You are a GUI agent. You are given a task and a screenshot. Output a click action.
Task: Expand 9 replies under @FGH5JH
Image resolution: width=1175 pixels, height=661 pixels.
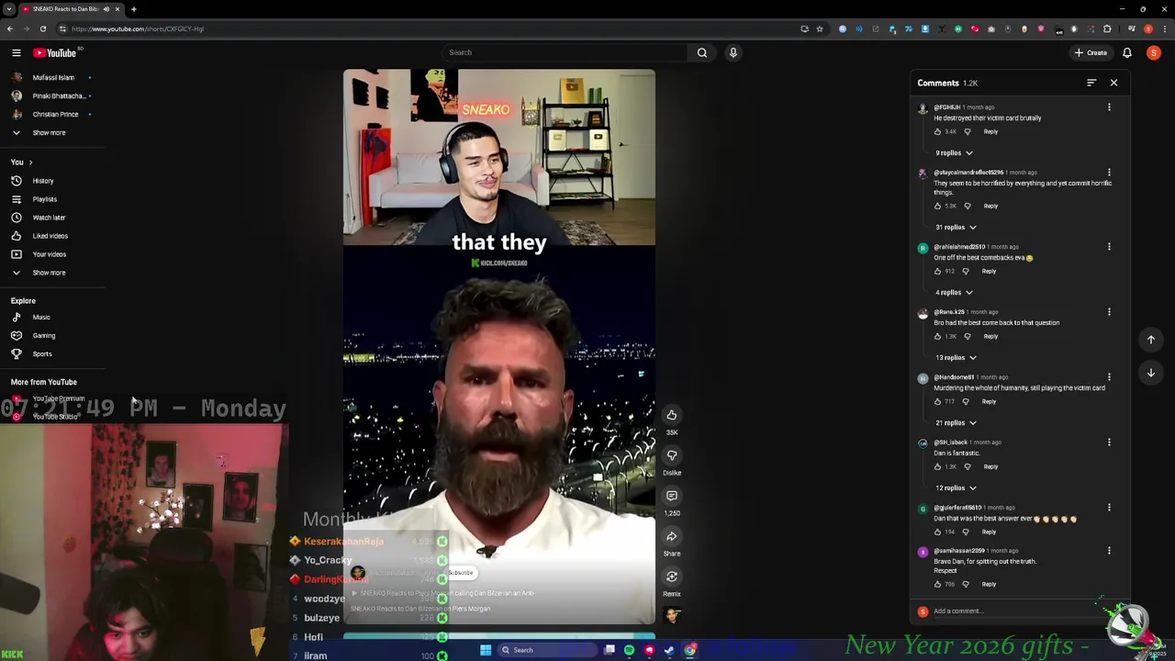[954, 152]
